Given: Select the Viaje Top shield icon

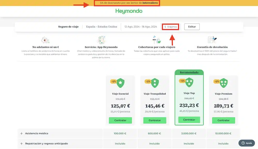Looking at the screenshot, I should point(189,82).
